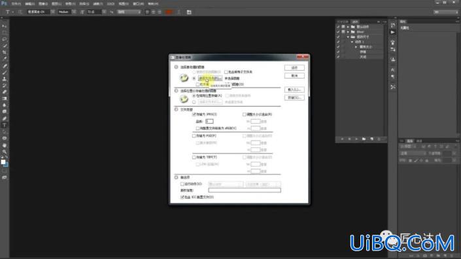Viewport: 461px width, 259px height.
Task: Collapse the '修改尺寸' action set
Action: click(348, 37)
